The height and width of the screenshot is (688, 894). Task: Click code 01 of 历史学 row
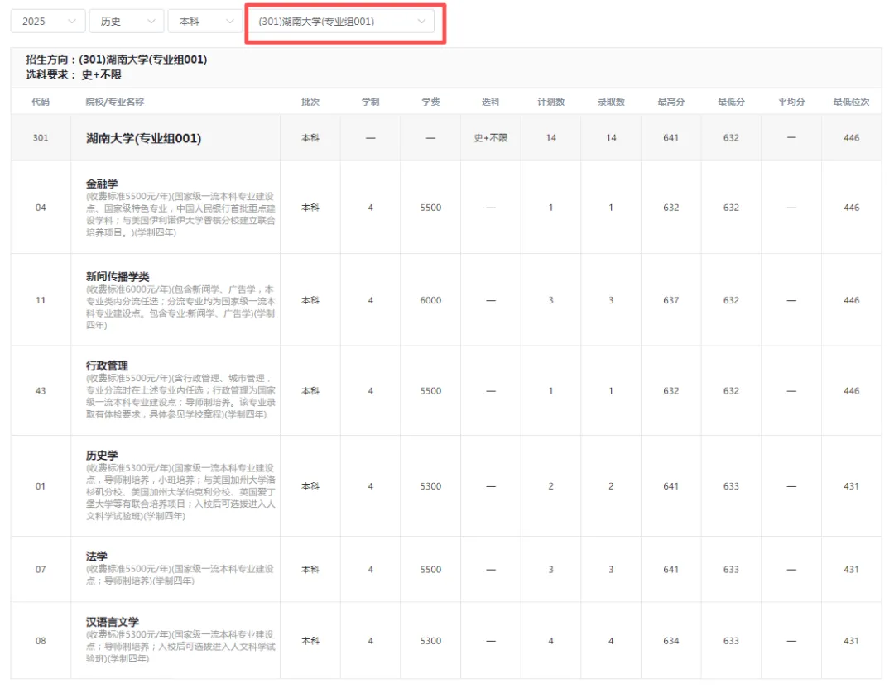click(x=41, y=485)
